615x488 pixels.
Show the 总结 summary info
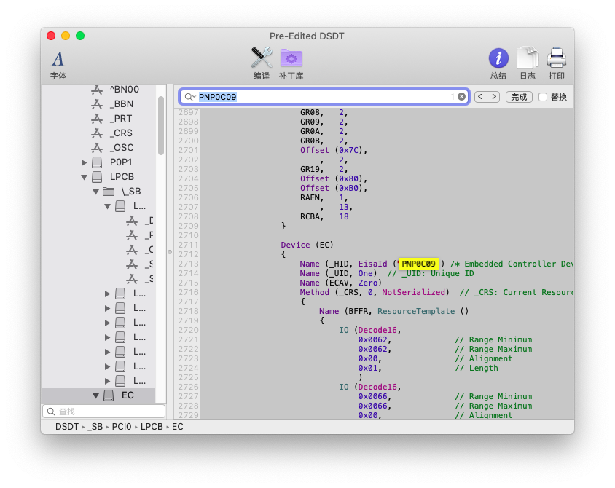coord(498,63)
